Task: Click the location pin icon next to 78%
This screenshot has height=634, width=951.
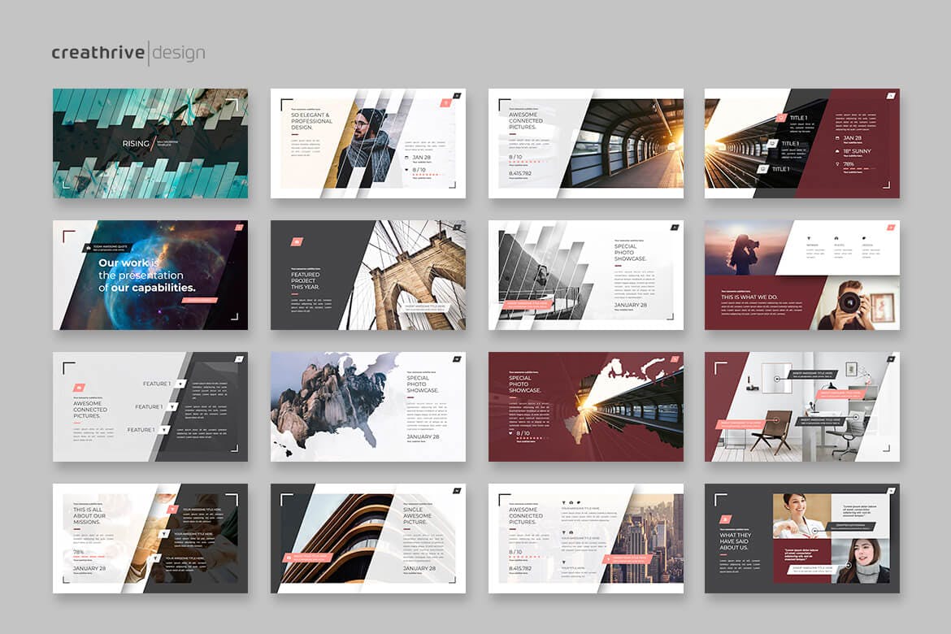Action: pos(838,164)
